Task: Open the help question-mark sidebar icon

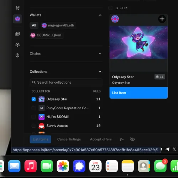Action: [x=17, y=56]
